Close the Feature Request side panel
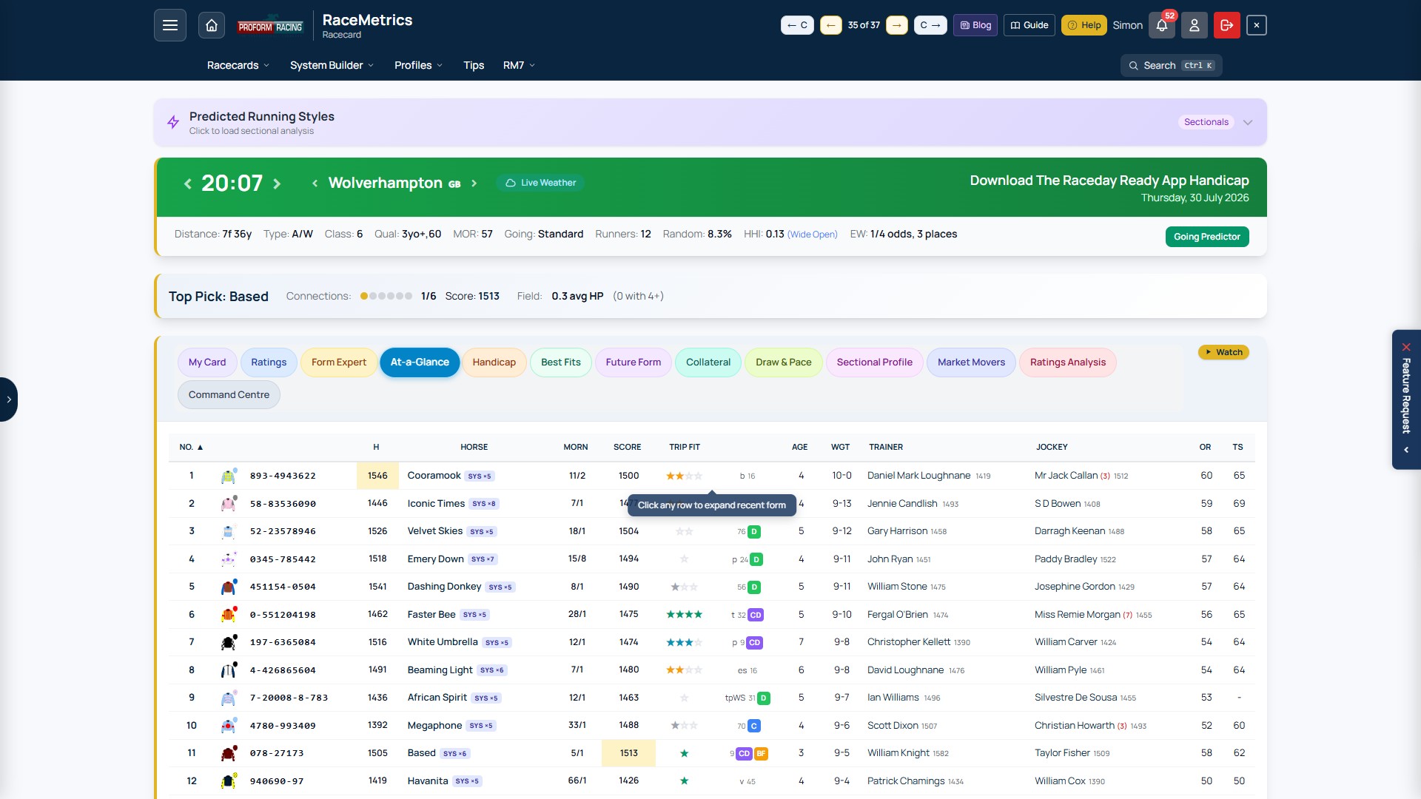Screen dimensions: 1421x799 (1406, 347)
